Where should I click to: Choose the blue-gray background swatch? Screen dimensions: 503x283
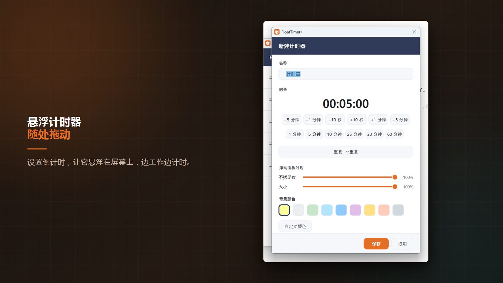pyautogui.click(x=398, y=210)
